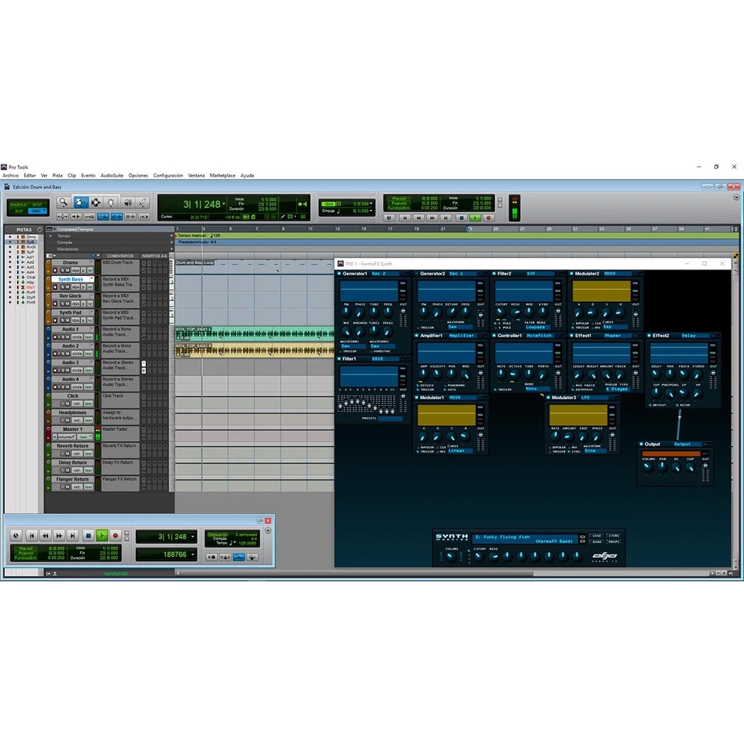Click the Stop button in the floating Transport window
The height and width of the screenshot is (744, 744).
tap(88, 535)
